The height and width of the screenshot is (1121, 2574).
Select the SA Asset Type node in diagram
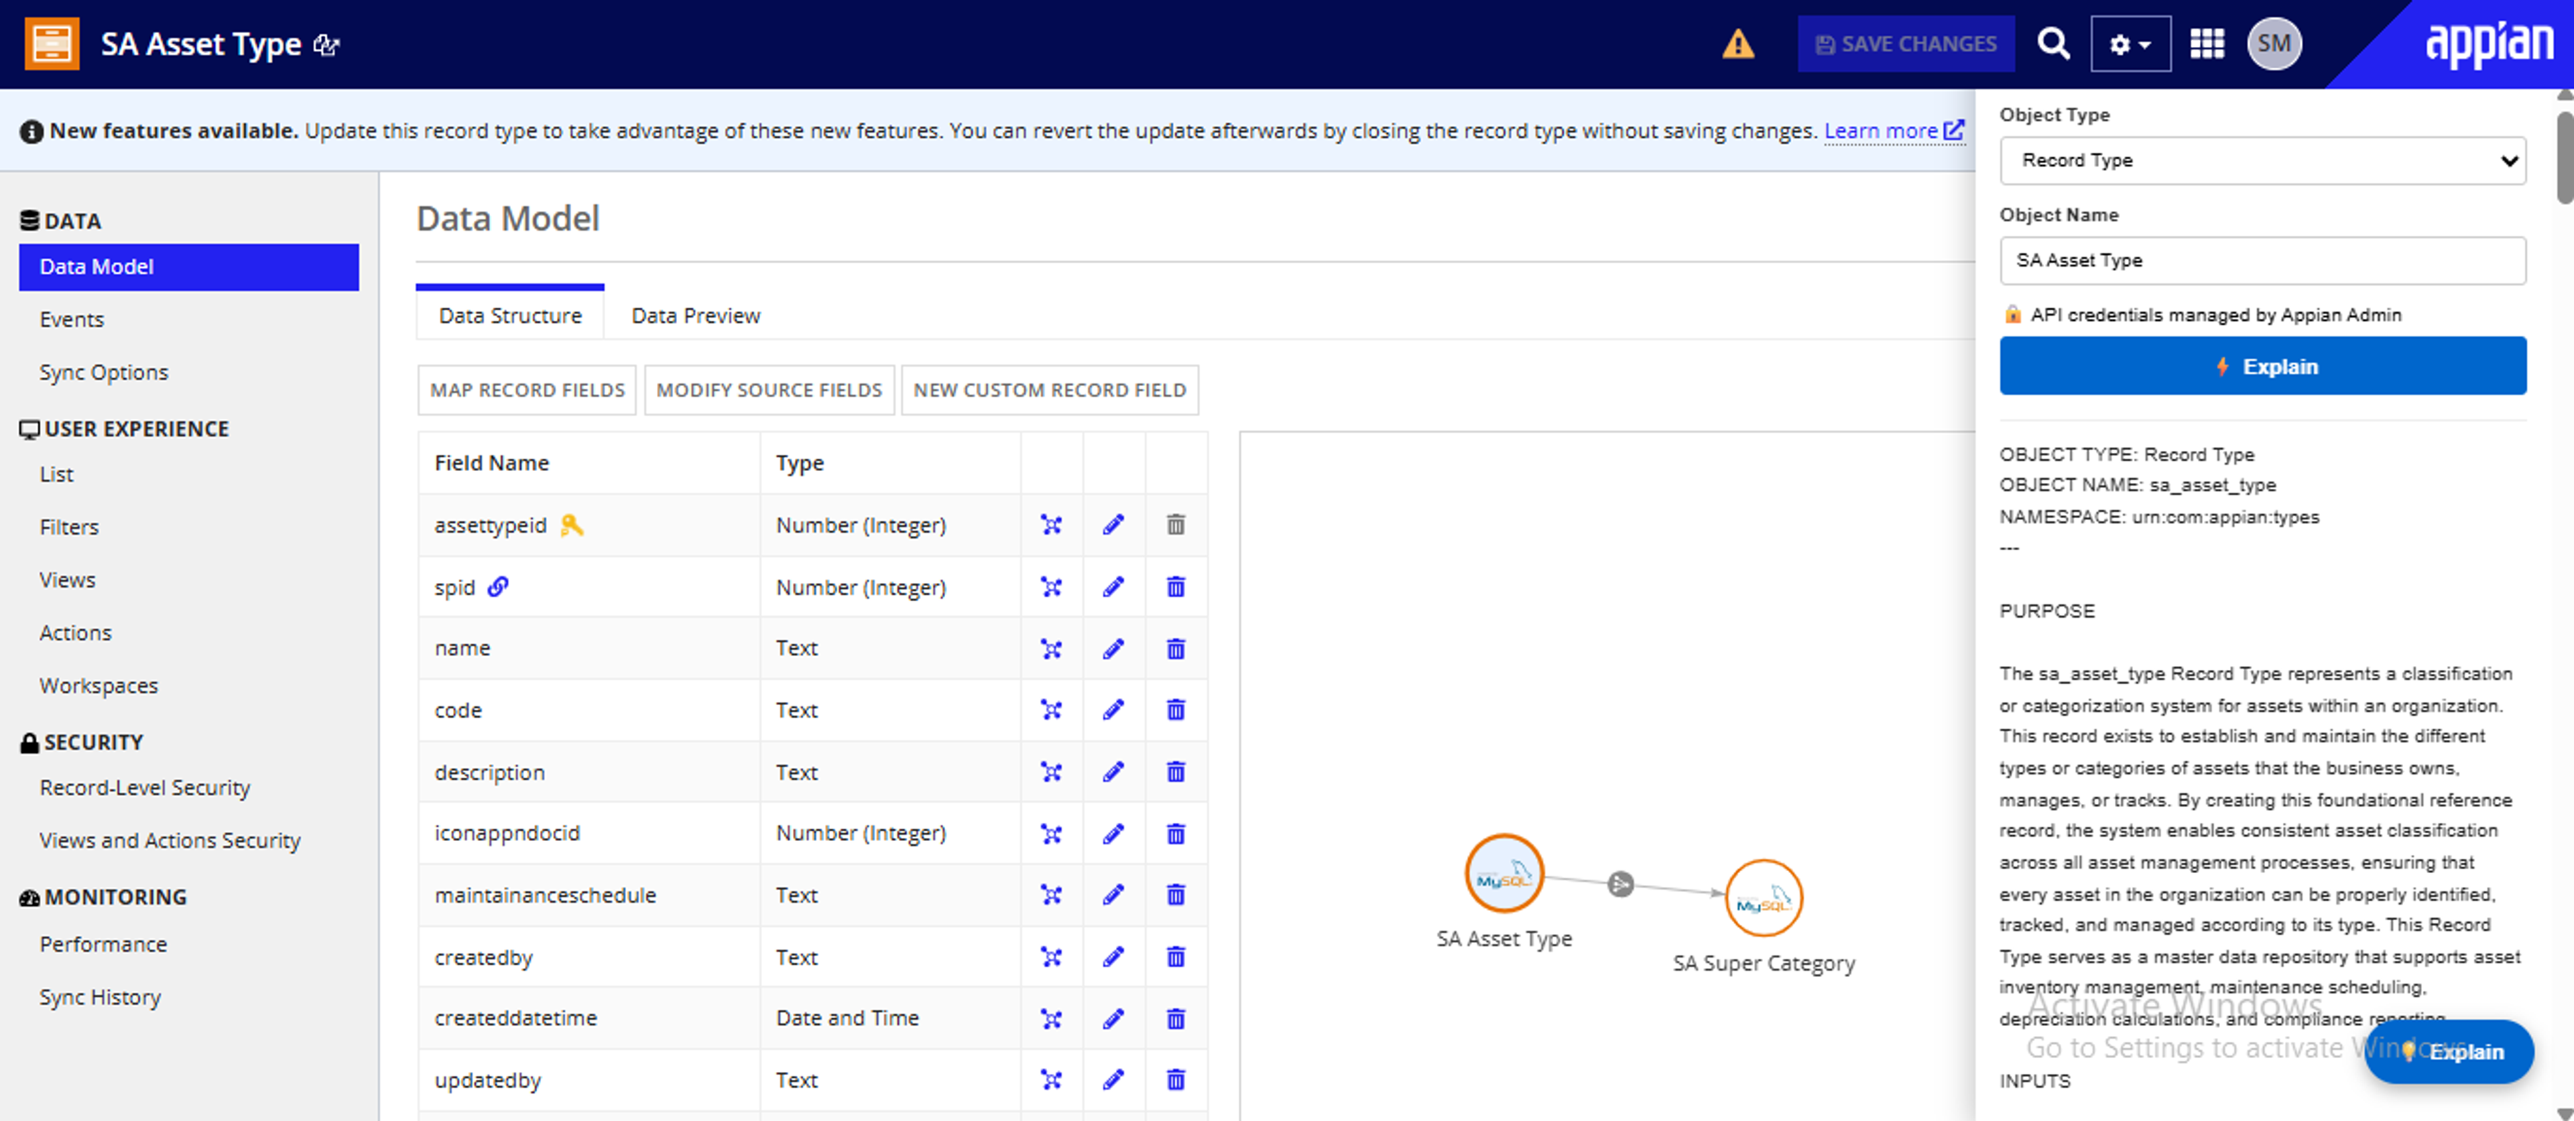point(1504,873)
